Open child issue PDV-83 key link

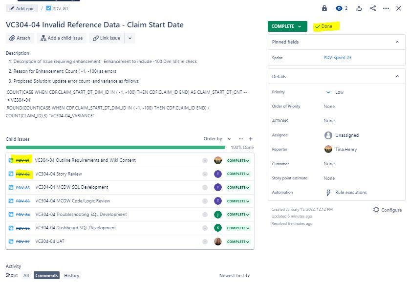pyautogui.click(x=22, y=201)
